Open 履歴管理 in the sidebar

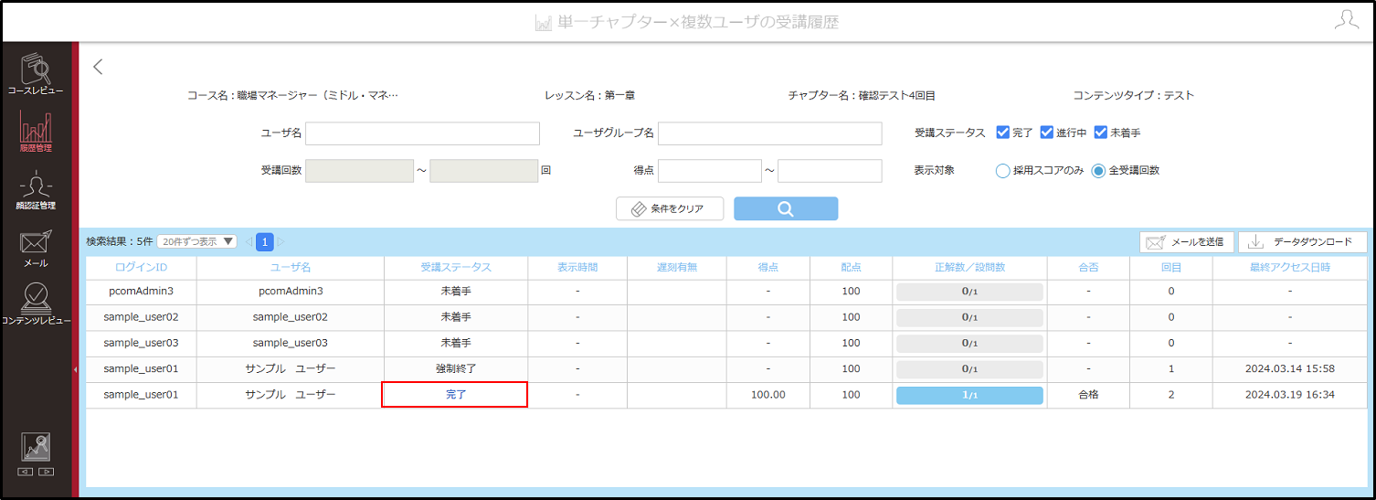[36, 132]
